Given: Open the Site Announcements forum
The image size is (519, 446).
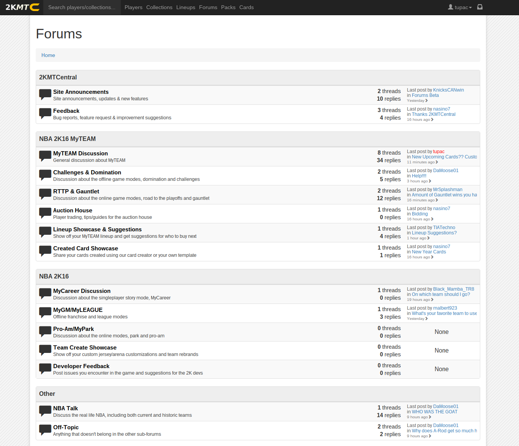Looking at the screenshot, I should tap(81, 92).
